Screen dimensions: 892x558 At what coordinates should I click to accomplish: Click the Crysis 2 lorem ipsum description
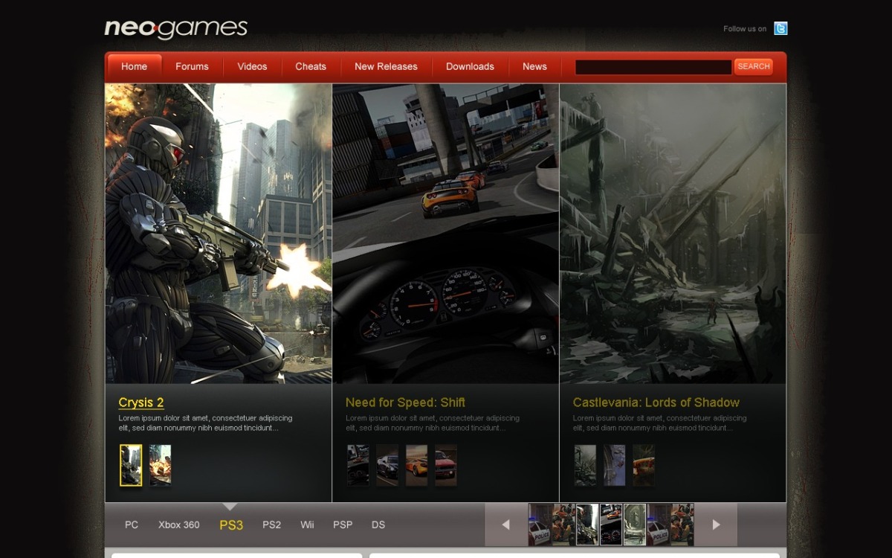205,423
